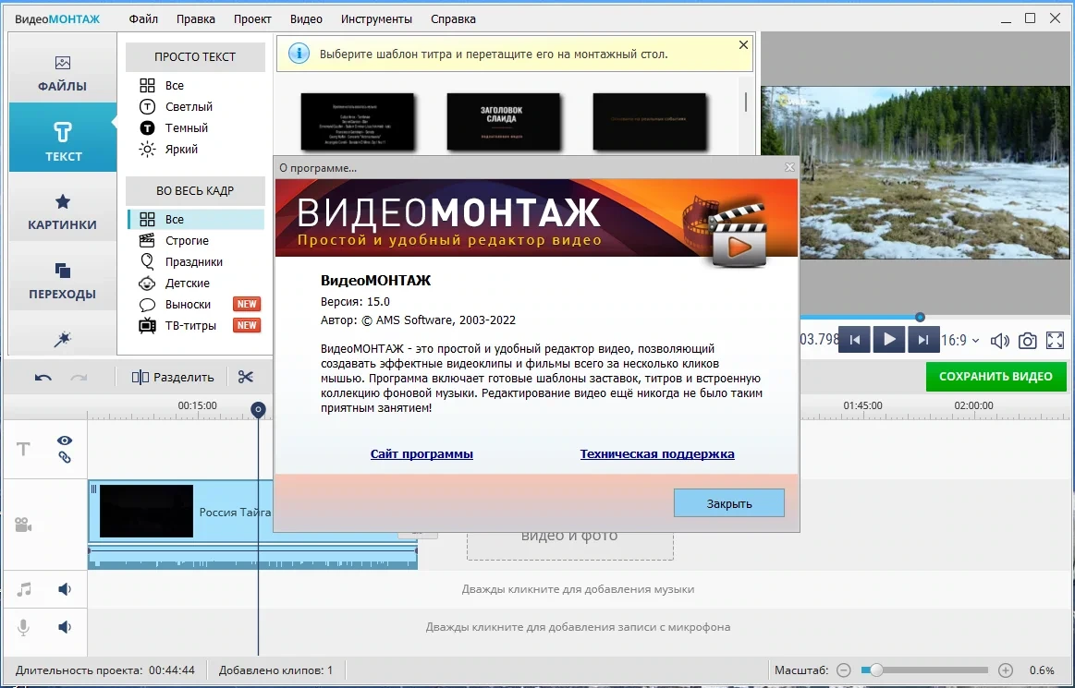Click the preview progress slider handle
The height and width of the screenshot is (688, 1075).
920,318
